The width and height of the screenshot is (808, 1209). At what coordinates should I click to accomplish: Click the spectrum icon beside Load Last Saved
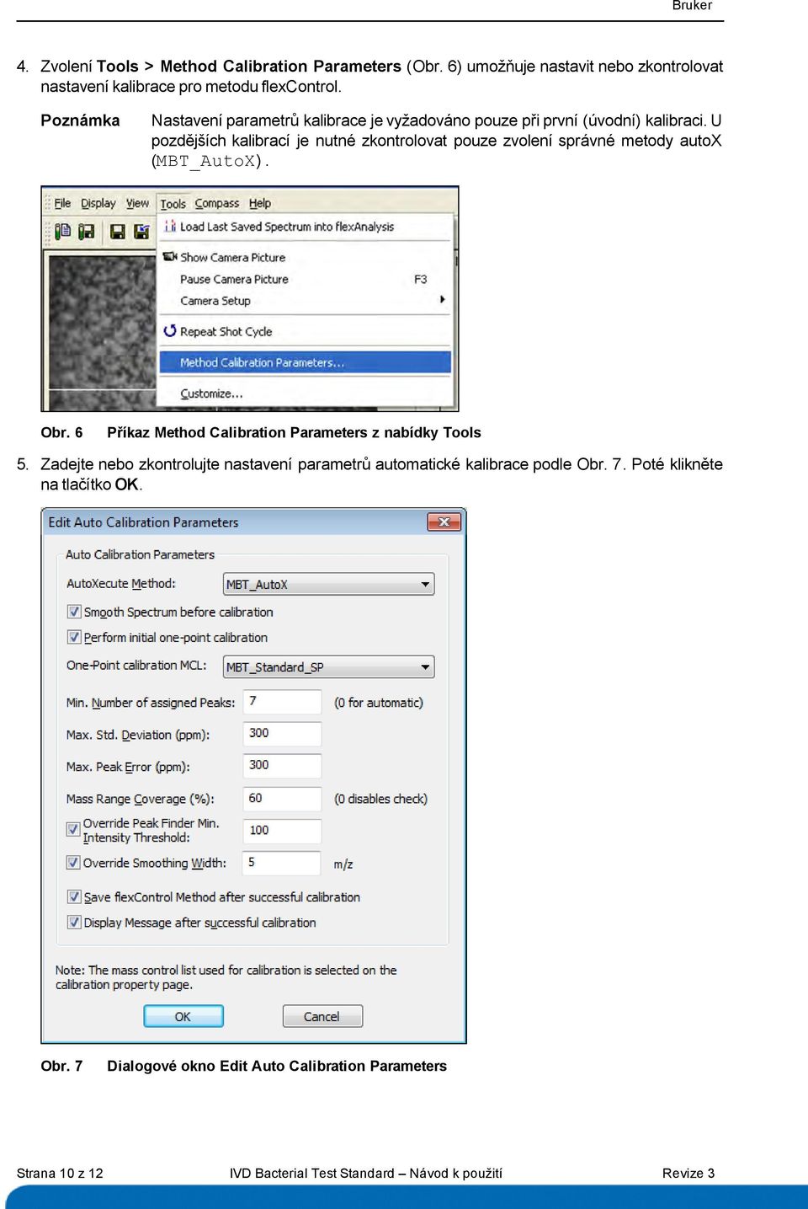(x=170, y=226)
